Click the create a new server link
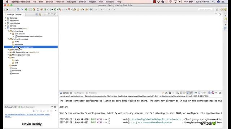 (27, 115)
